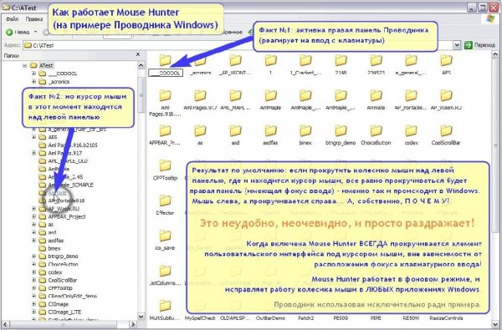502x330 pixels.
Task: Select the 1_Cracked_... folder icon
Action: [x=305, y=60]
